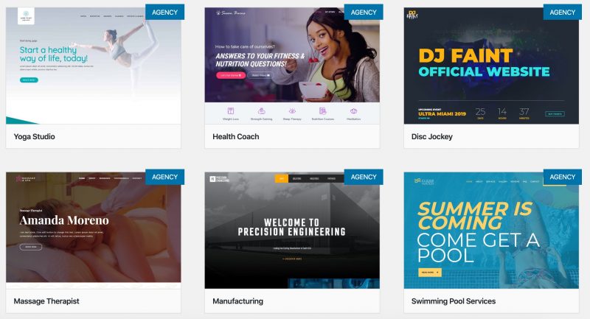590x319 pixels.
Task: Click the Strength Training icon in Health Coach preview
Action: [x=262, y=111]
